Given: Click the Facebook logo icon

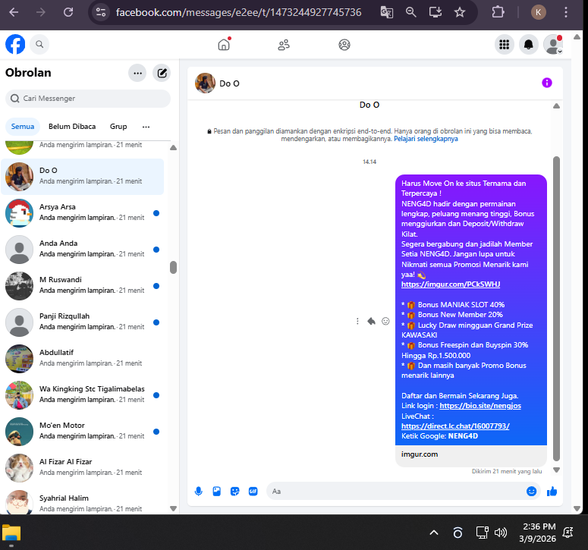Looking at the screenshot, I should pyautogui.click(x=15, y=44).
